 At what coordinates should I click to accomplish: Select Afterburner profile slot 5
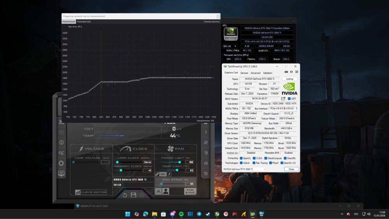(206, 173)
